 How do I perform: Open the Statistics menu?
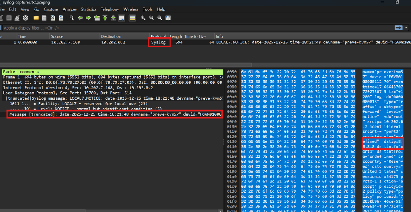click(88, 9)
